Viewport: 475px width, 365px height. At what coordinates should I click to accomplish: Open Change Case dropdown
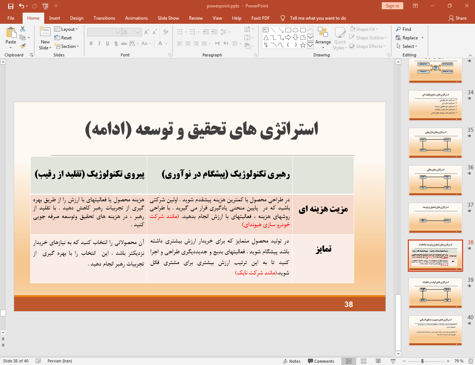[x=146, y=43]
